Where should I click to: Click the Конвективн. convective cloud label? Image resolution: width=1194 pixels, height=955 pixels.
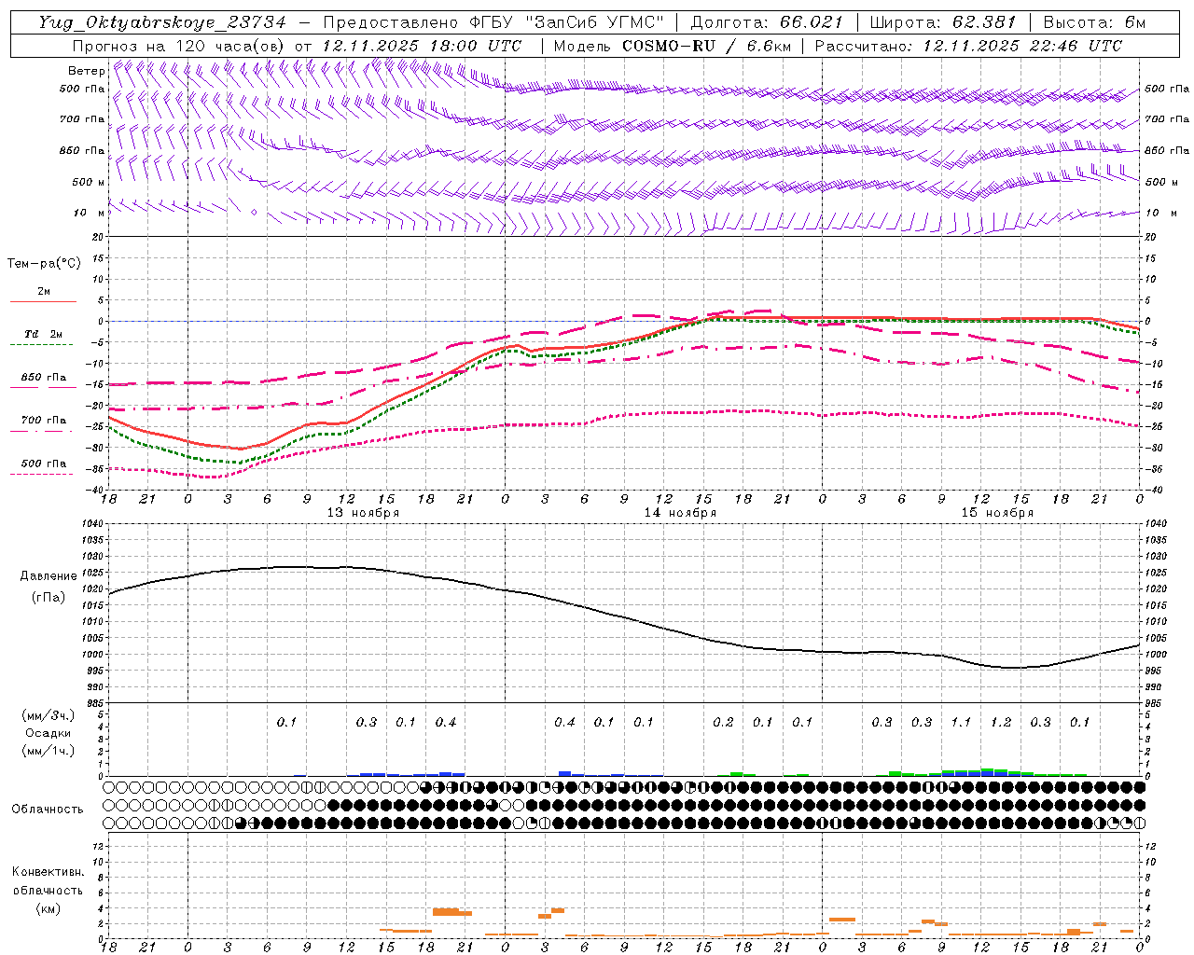(x=49, y=872)
